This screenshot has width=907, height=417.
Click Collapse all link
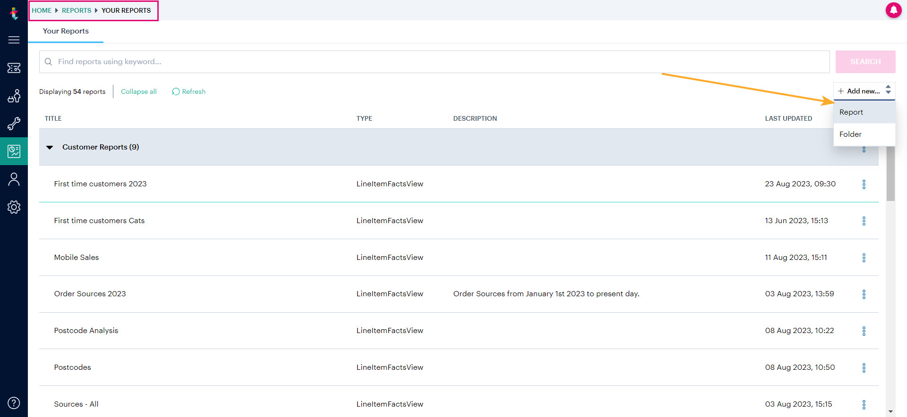coord(139,92)
